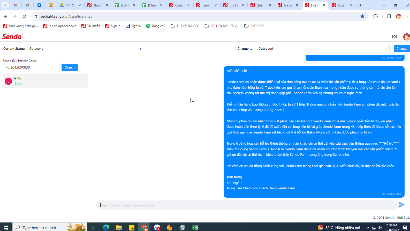Open the 'Your work | SenLigh...' bookmark
The width and height of the screenshot is (410, 231).
point(20,26)
